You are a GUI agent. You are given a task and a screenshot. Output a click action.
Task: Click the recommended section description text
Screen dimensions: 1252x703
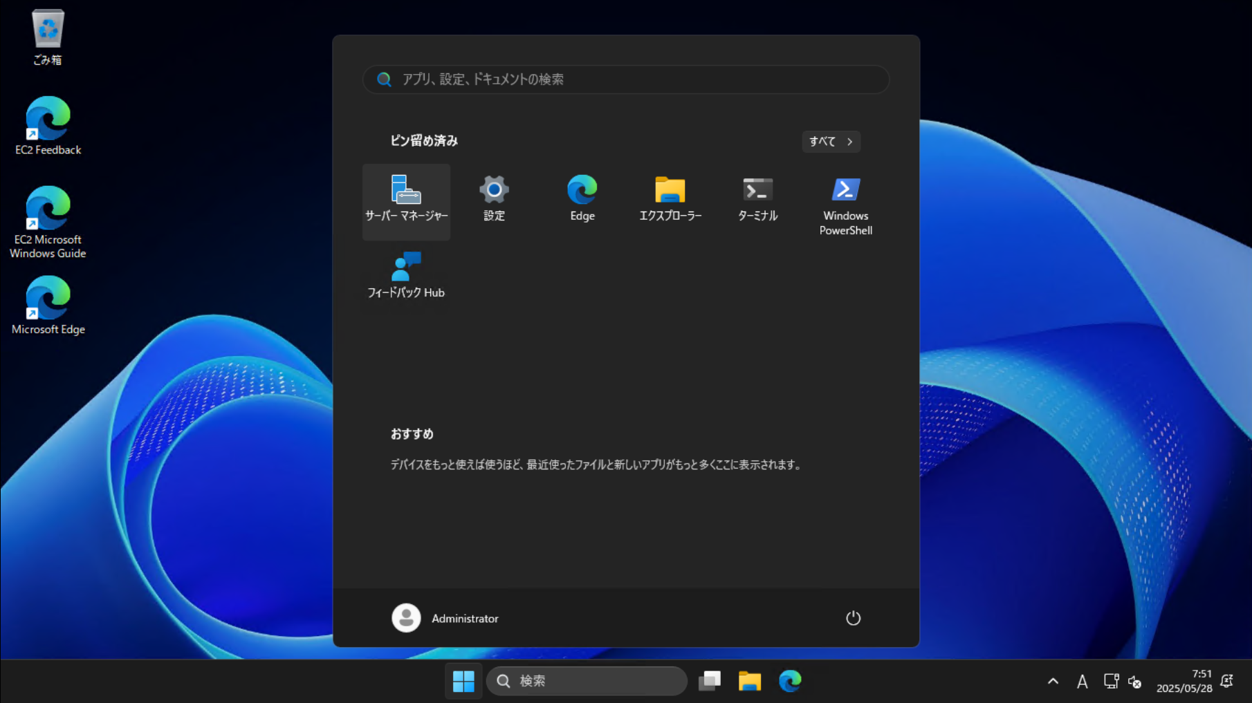(596, 465)
